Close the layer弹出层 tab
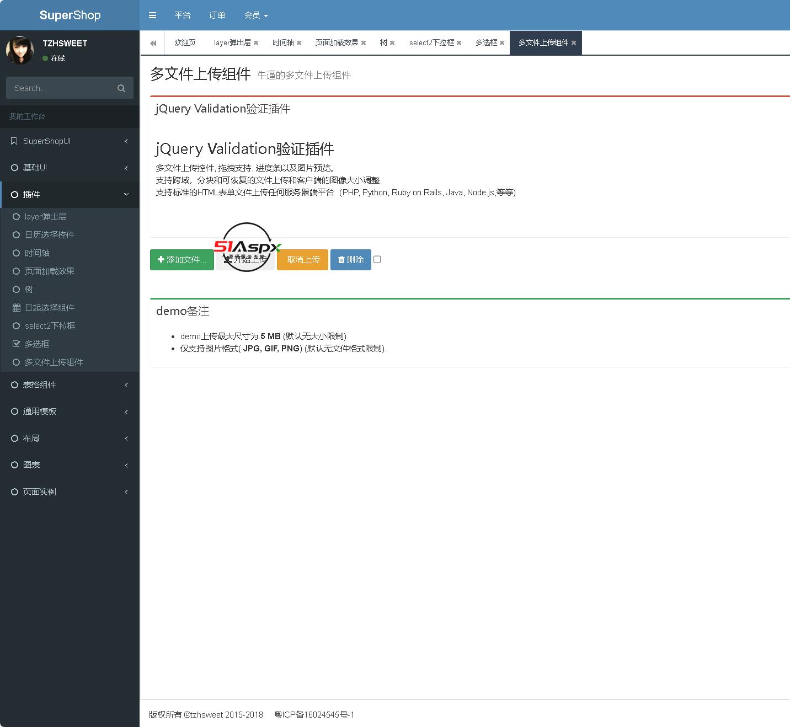Image resolution: width=790 pixels, height=727 pixels. point(256,43)
